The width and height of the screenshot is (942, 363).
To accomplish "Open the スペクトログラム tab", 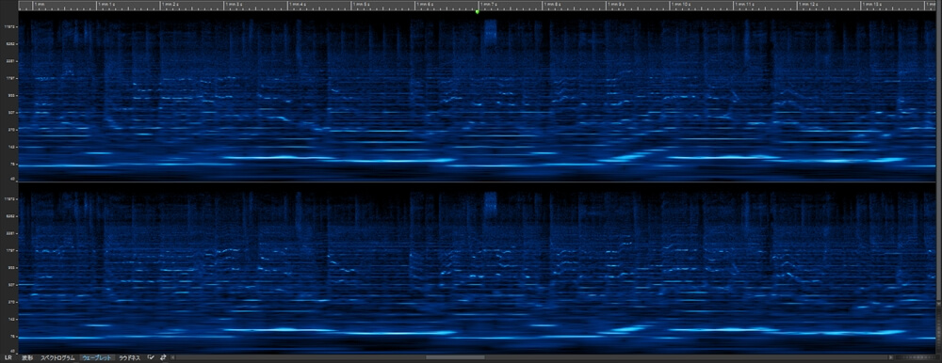I will 57,357.
